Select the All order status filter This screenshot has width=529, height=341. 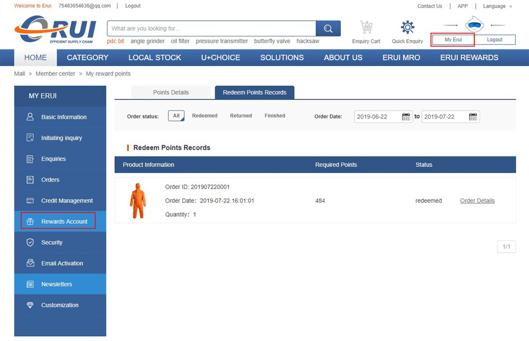[176, 116]
